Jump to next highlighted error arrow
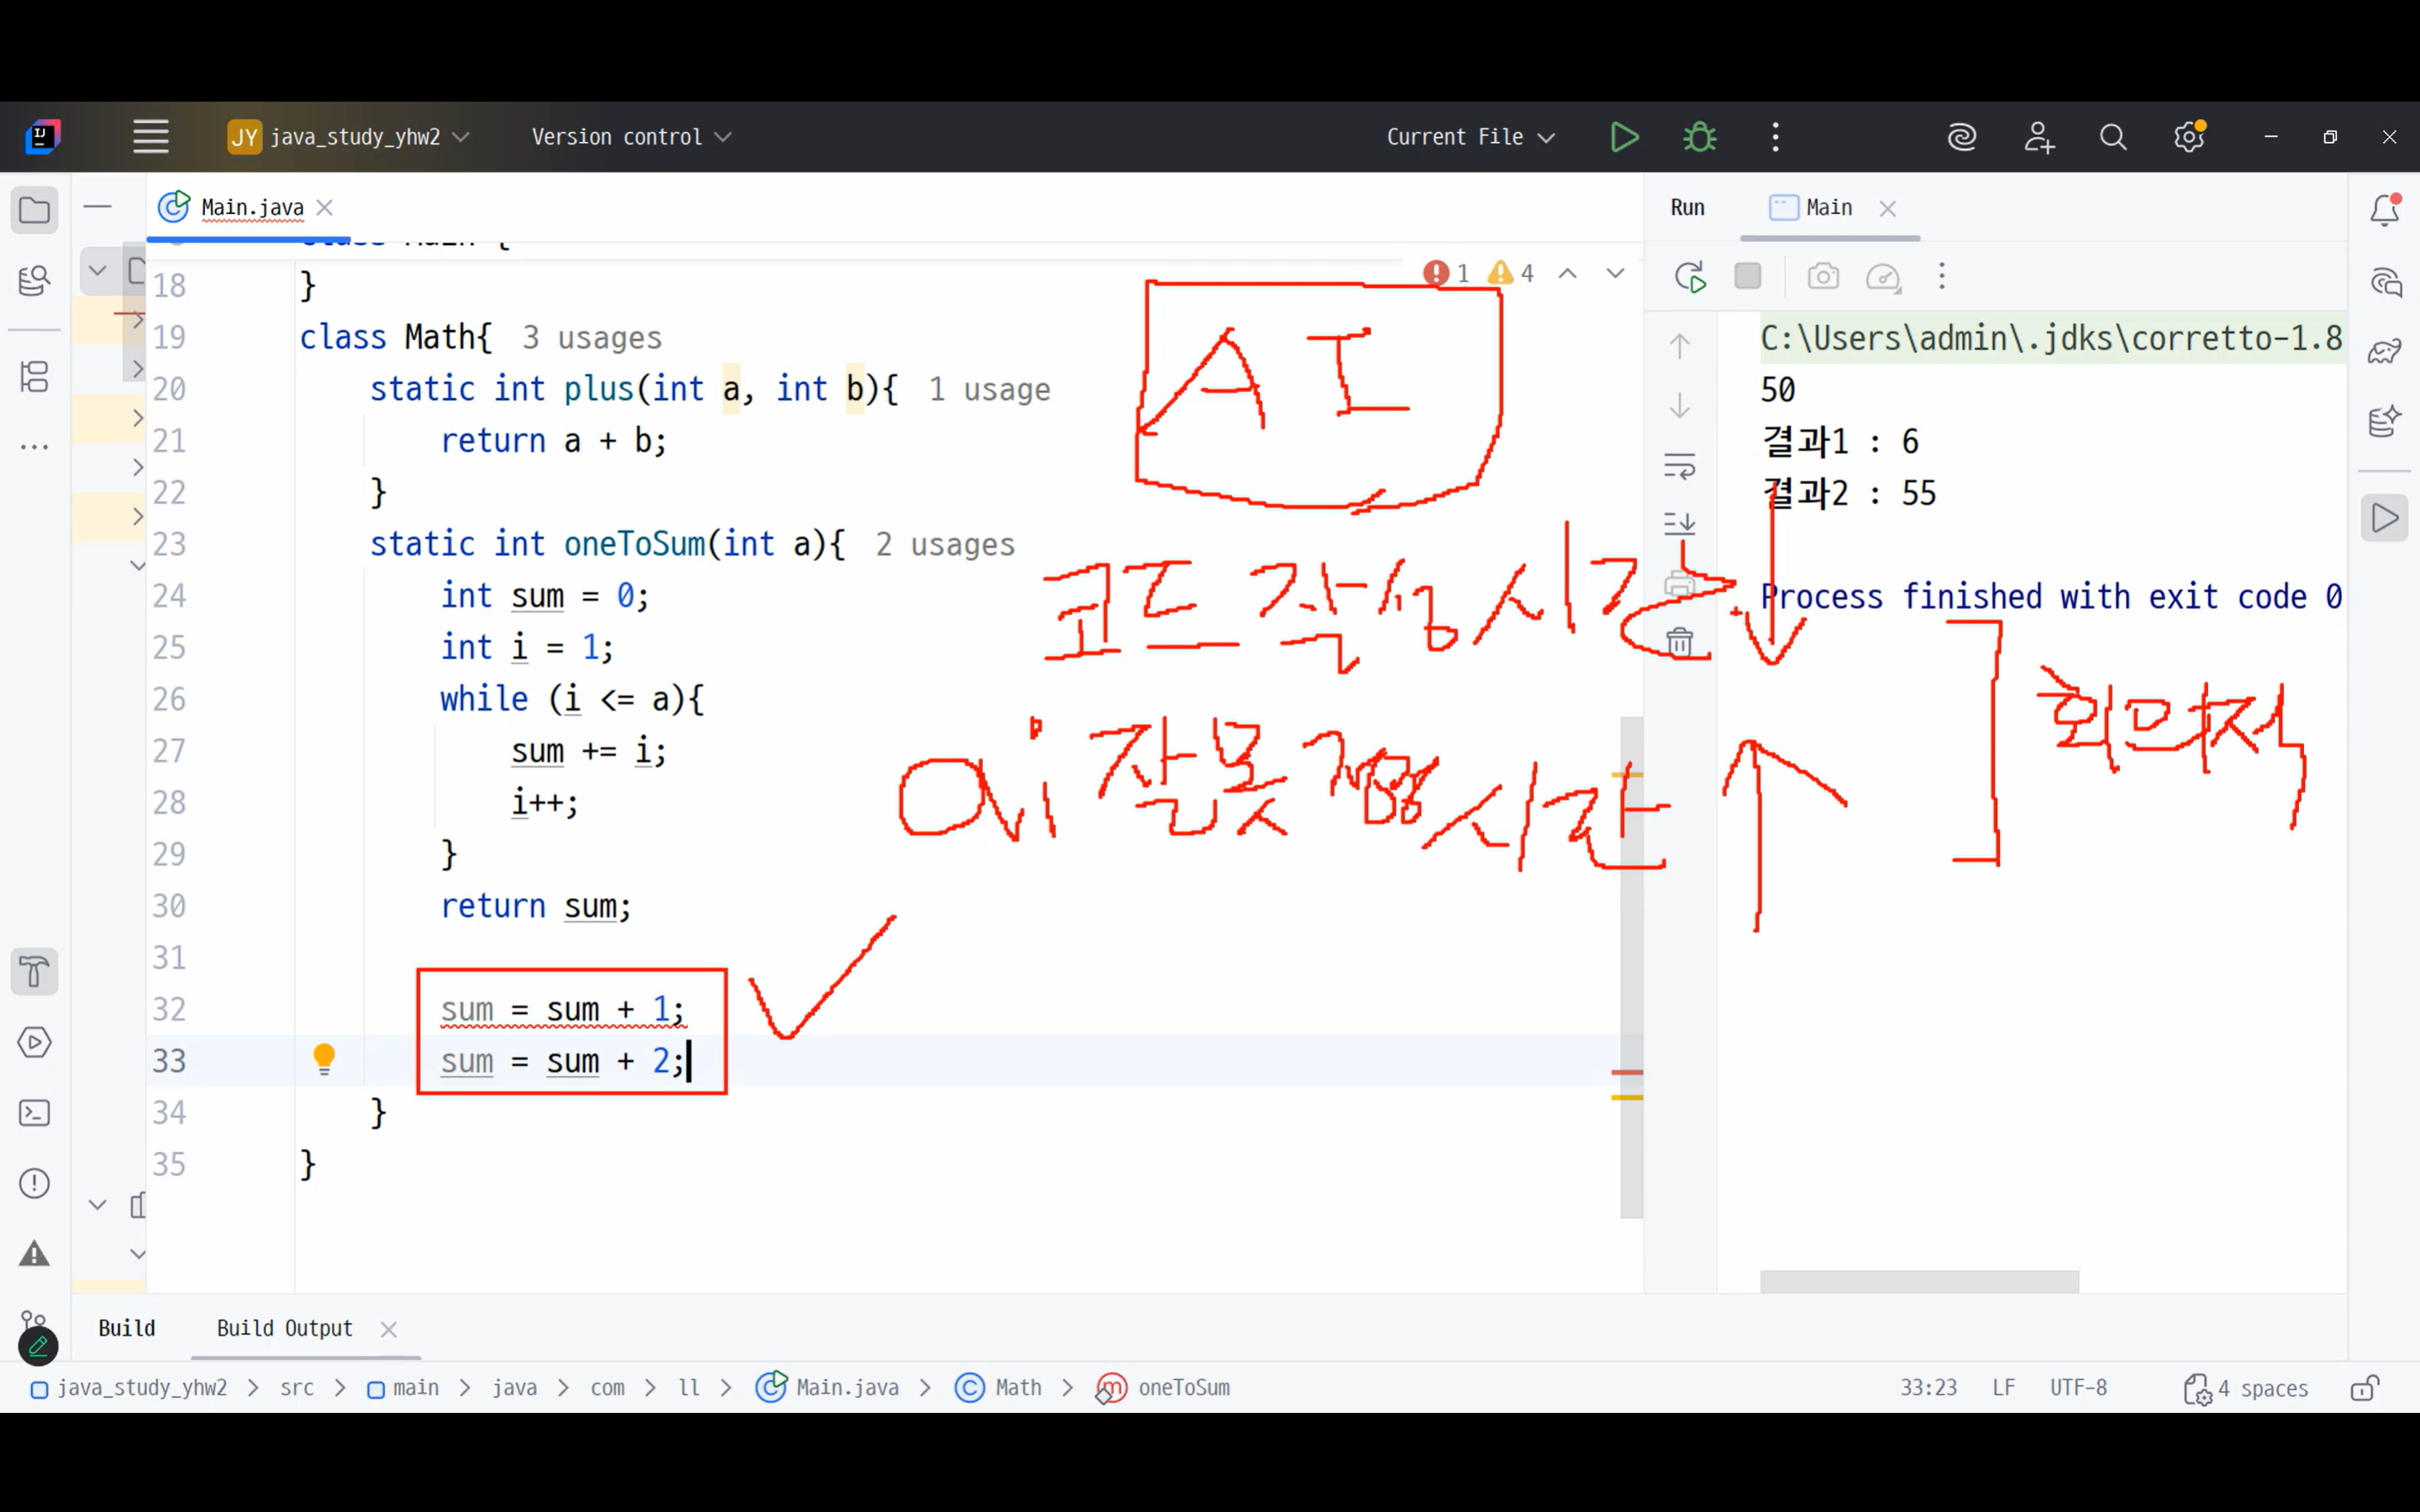 pyautogui.click(x=1615, y=273)
